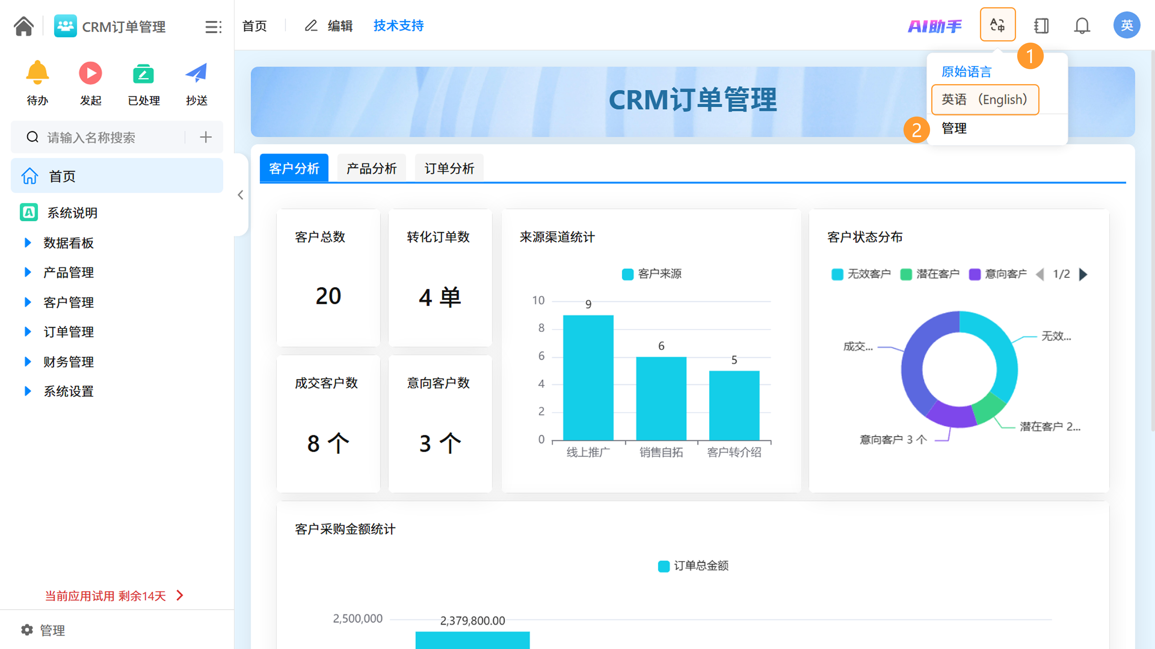Image resolution: width=1155 pixels, height=649 pixels.
Task: Click the 首页 breadcrumb in top bar
Action: tap(255, 26)
